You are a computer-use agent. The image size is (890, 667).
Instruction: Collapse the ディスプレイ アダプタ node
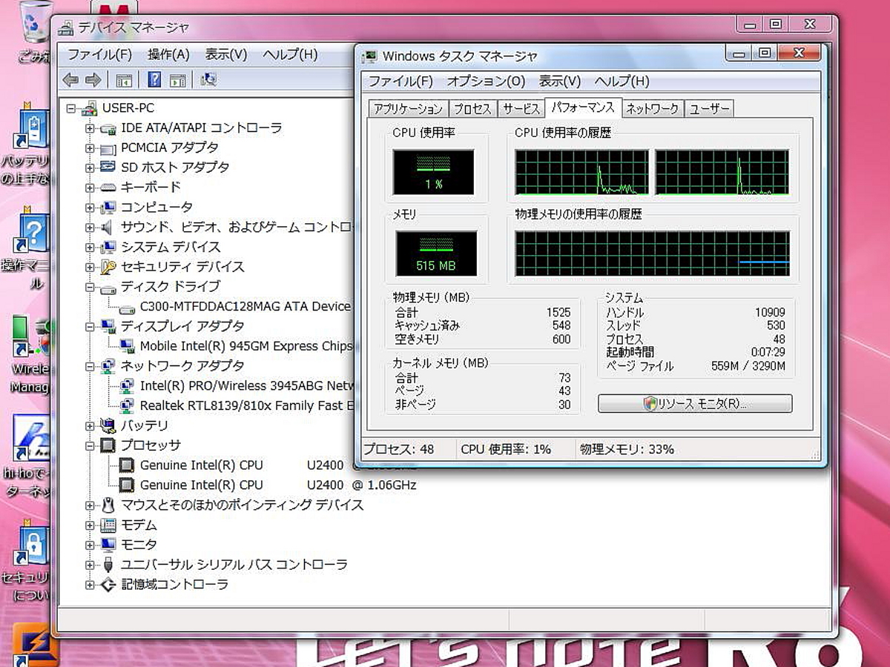(90, 326)
